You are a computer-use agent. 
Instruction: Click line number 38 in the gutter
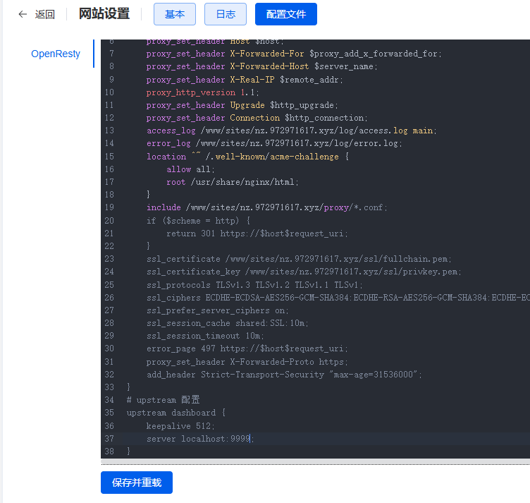(109, 452)
